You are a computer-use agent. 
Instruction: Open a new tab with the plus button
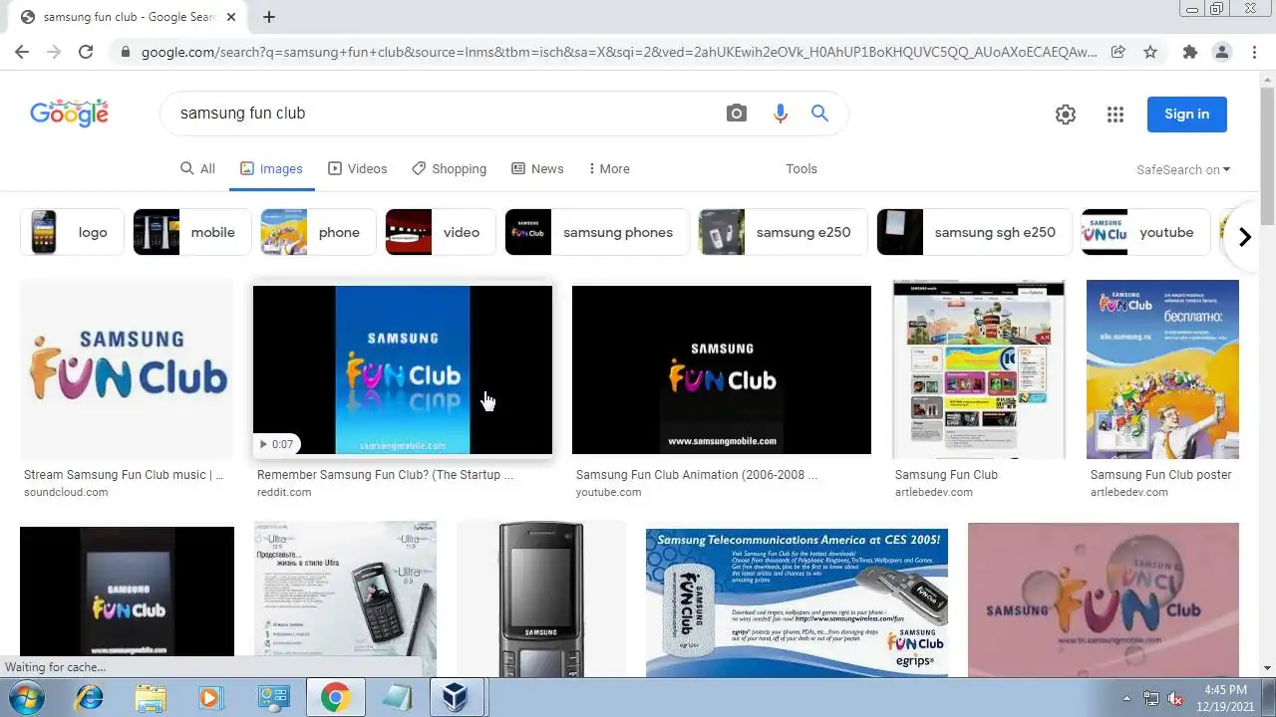269,17
